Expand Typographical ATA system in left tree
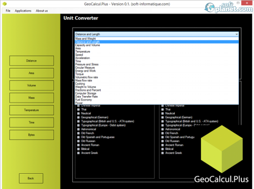Viewport: 254px width, 189px height. (78, 121)
